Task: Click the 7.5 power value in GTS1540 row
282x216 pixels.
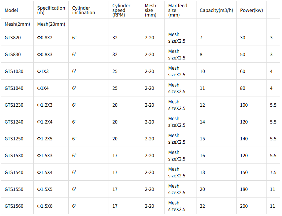Action: point(273,172)
